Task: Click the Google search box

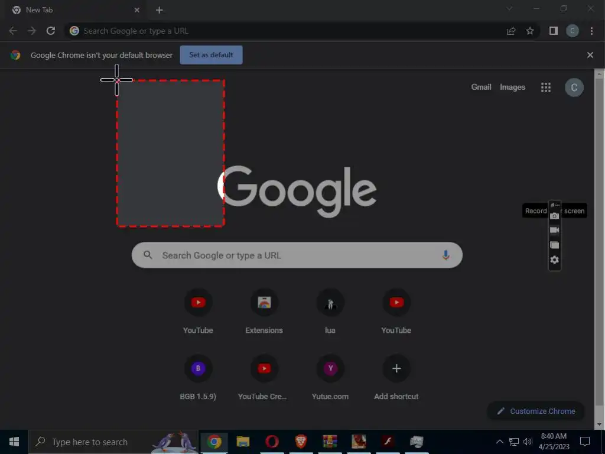Action: coord(297,255)
